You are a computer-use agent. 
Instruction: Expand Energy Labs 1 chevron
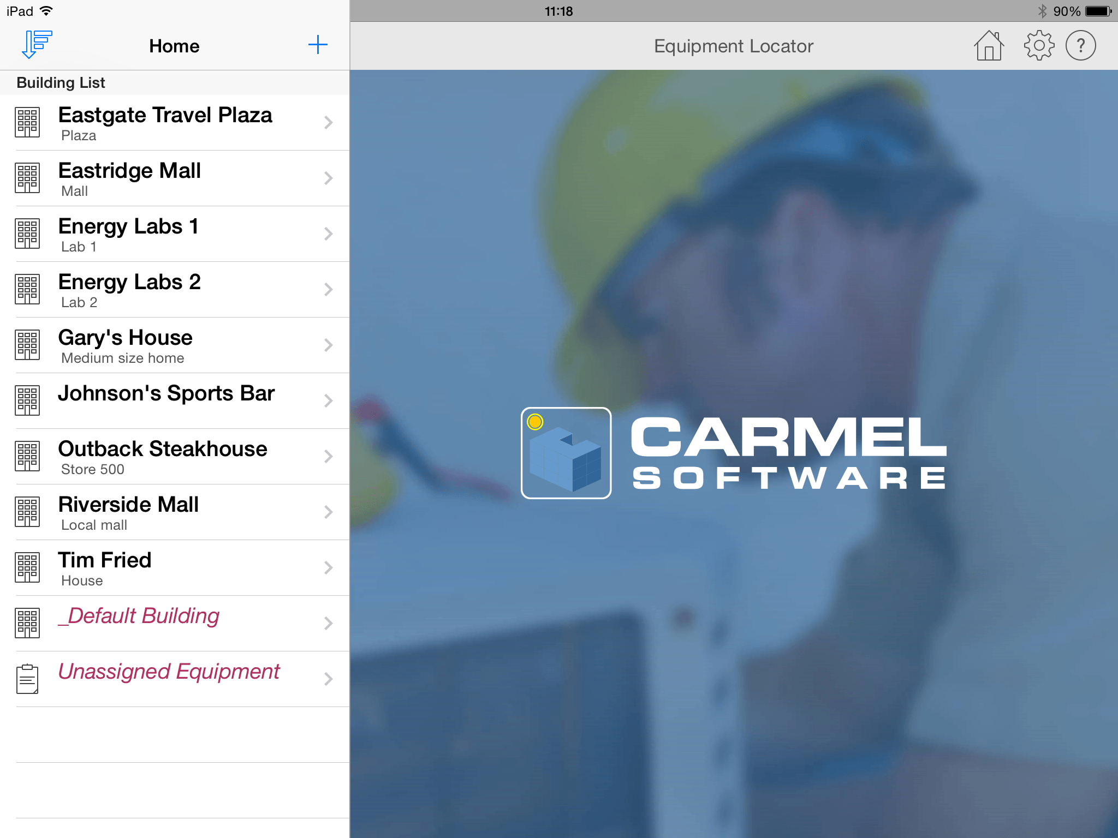click(328, 234)
